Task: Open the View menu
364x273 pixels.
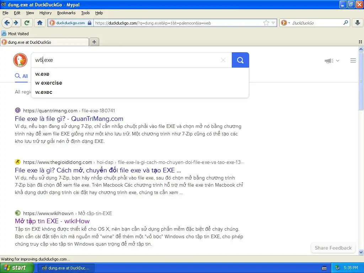Action: 30,13
